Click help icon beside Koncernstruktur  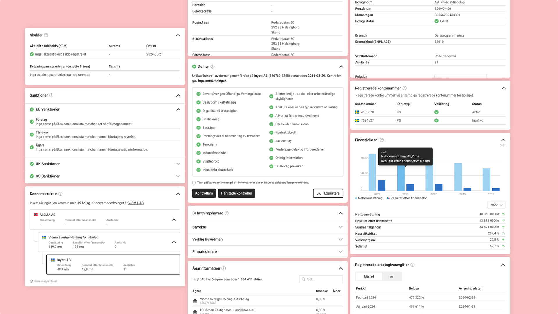pyautogui.click(x=60, y=194)
